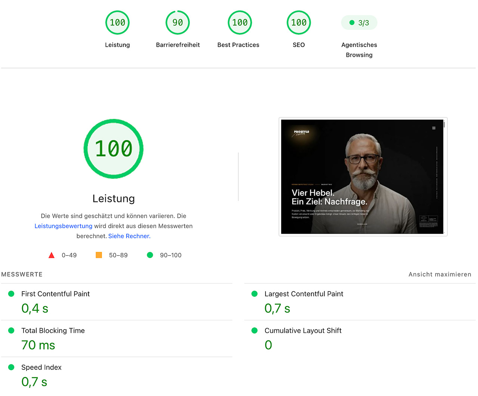Click the 50–89 range label
This screenshot has height=396, width=478.
click(118, 255)
